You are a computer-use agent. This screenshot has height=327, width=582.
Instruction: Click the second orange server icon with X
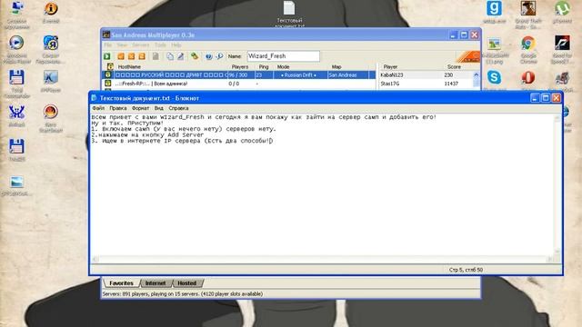[x=131, y=56]
